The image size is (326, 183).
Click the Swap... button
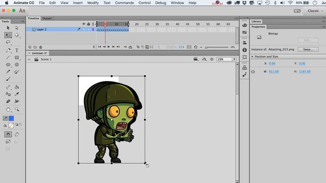click(x=308, y=49)
